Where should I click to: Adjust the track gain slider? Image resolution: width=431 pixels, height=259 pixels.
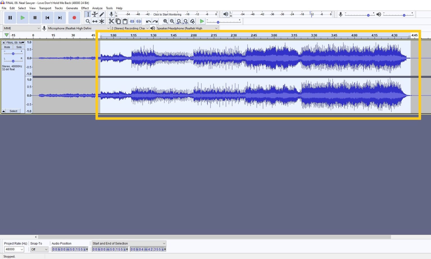coord(13,53)
